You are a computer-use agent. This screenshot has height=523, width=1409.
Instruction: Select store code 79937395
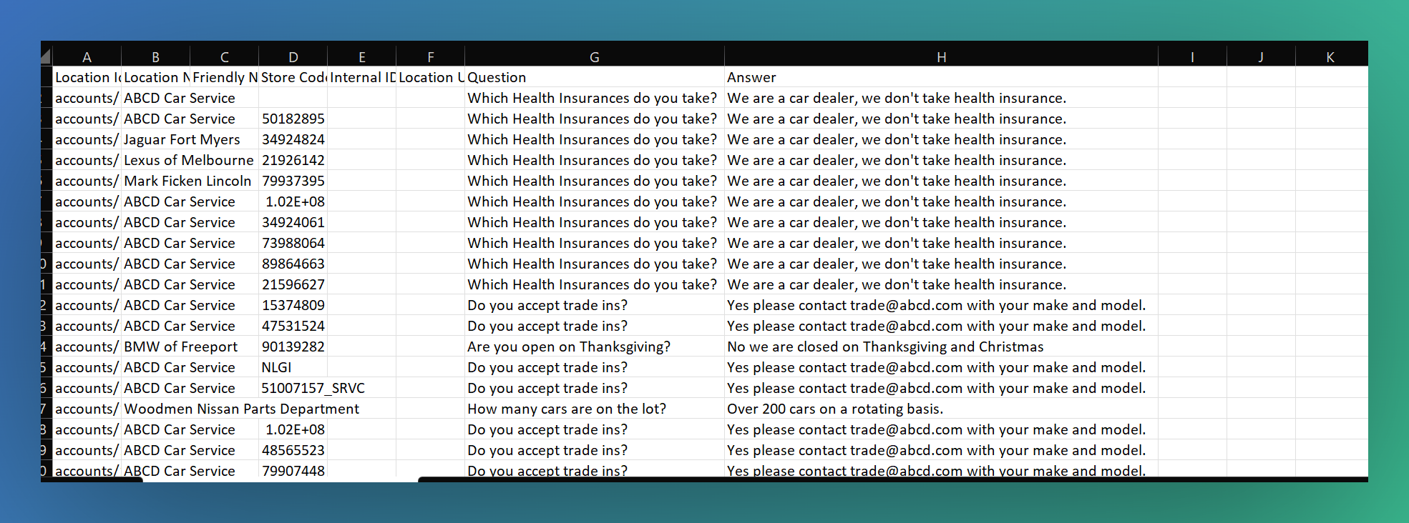(293, 181)
